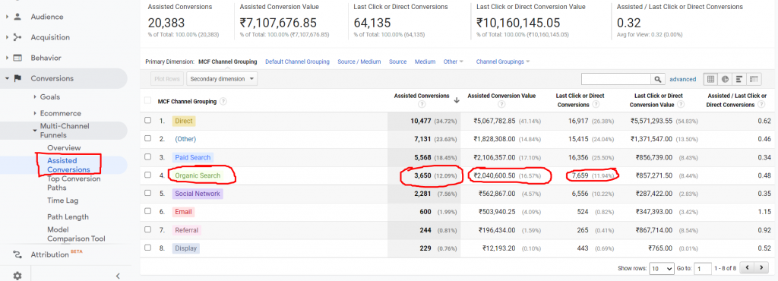The height and width of the screenshot is (281, 778).
Task: Open the Model Comparison Tool
Action: [77, 235]
